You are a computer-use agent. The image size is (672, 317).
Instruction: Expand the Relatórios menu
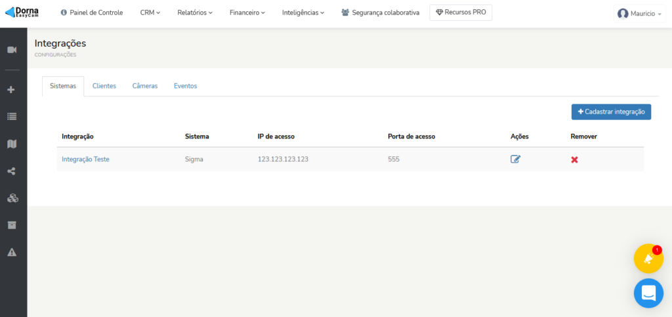(x=195, y=13)
